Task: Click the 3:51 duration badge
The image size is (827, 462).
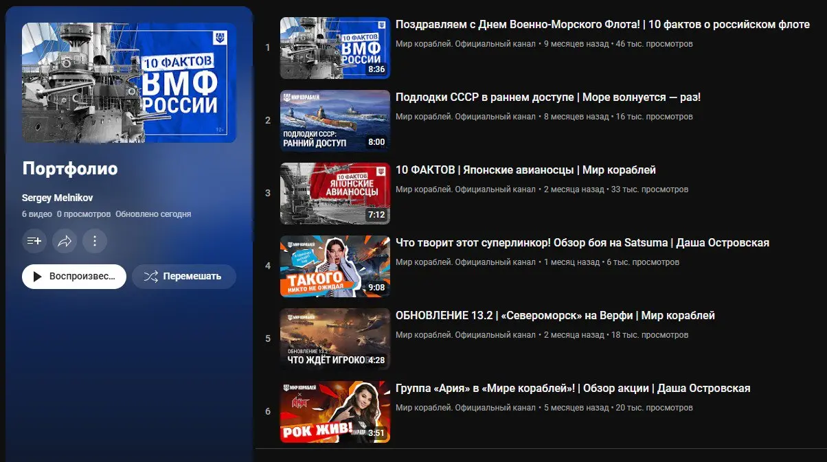Action: [x=376, y=433]
